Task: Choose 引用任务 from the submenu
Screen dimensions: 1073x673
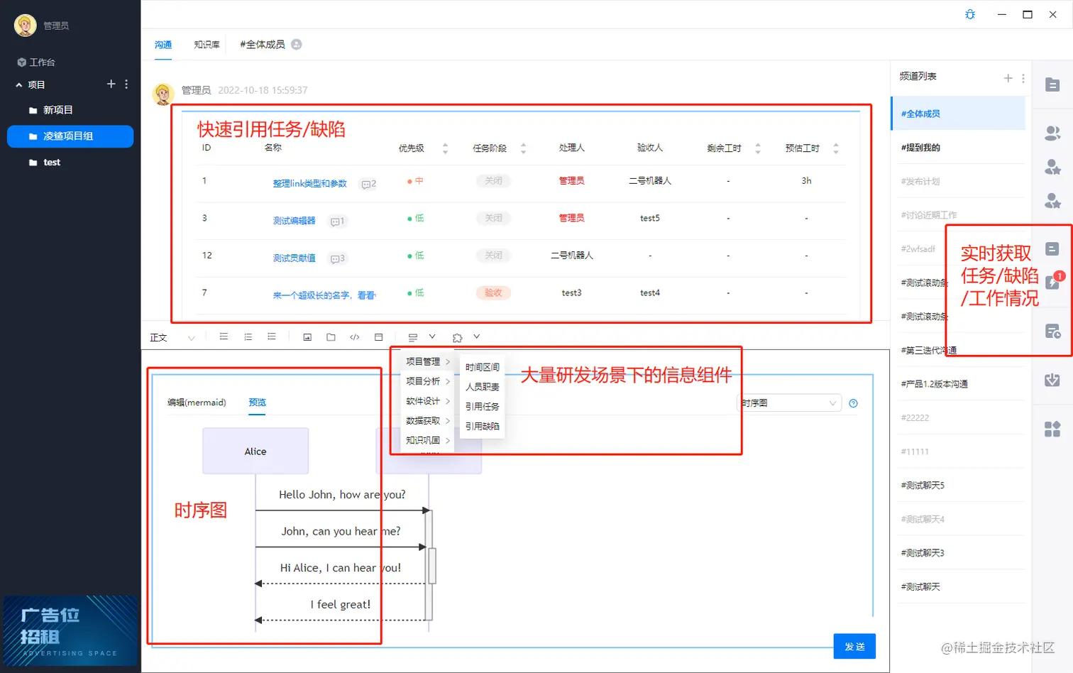Action: click(x=483, y=407)
